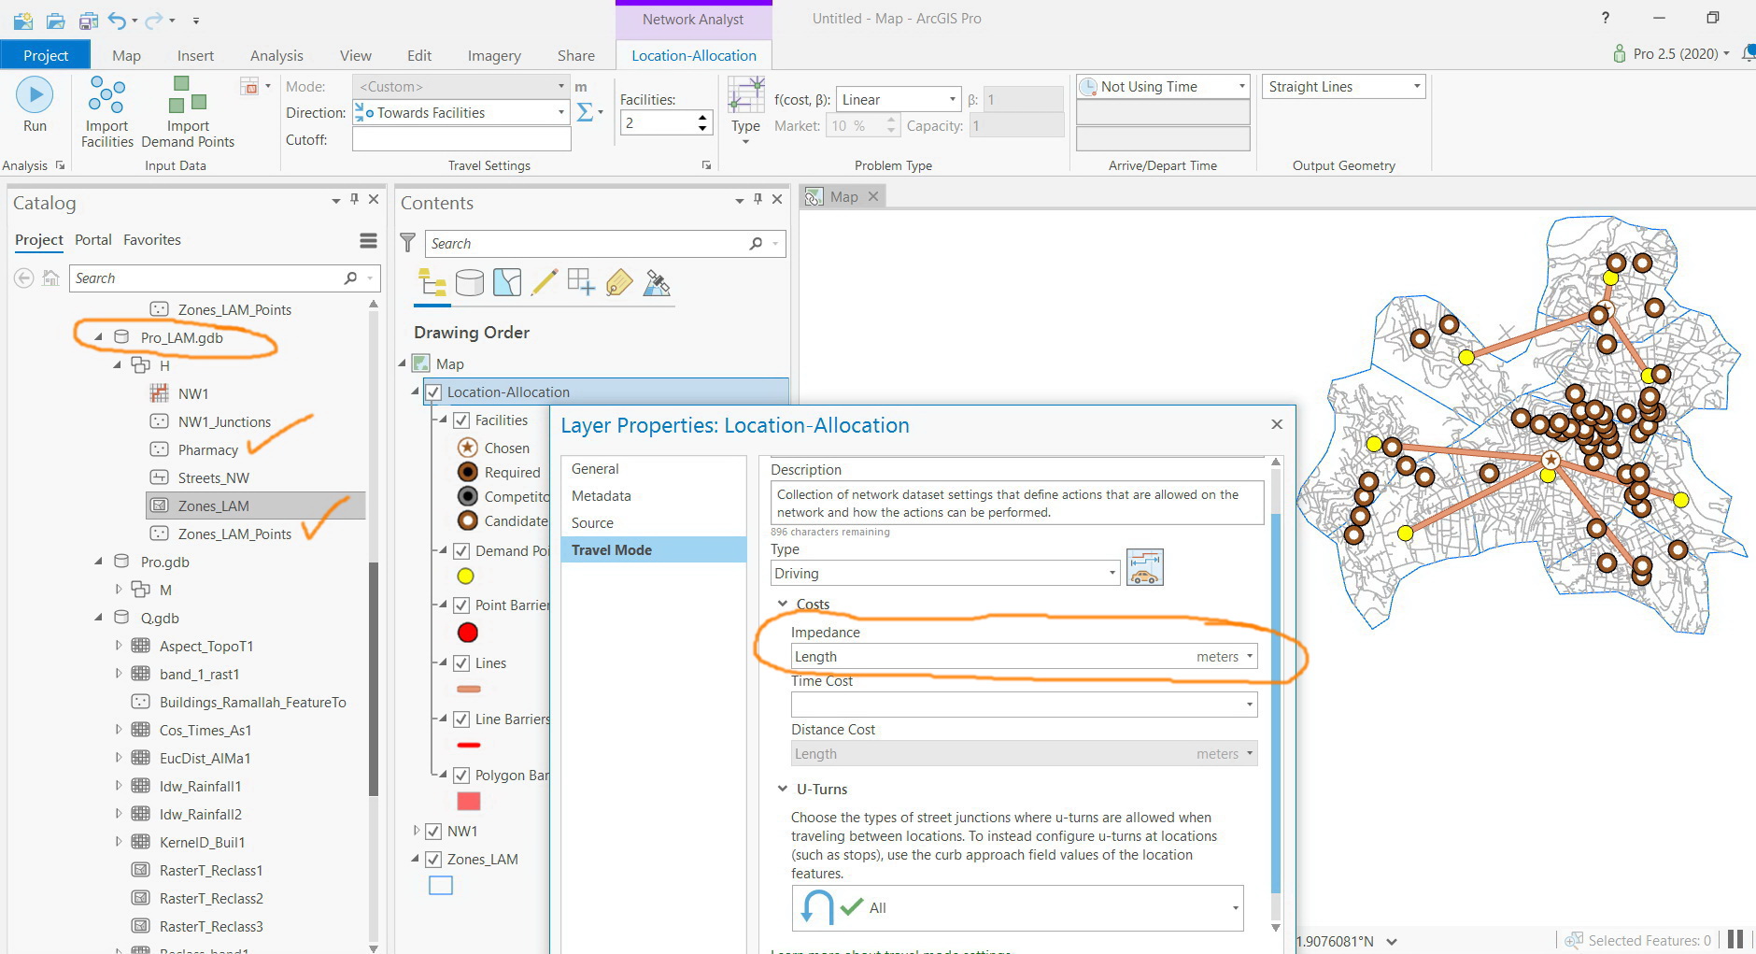Click the Zones_LAM outline symbol swatch
1756x954 pixels.
pos(441,885)
